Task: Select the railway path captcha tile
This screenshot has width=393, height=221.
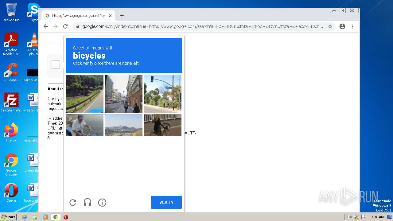Action: (x=84, y=94)
